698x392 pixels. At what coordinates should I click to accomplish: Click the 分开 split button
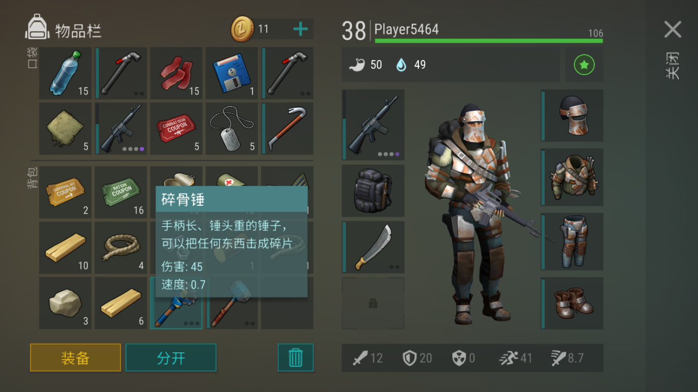click(171, 358)
